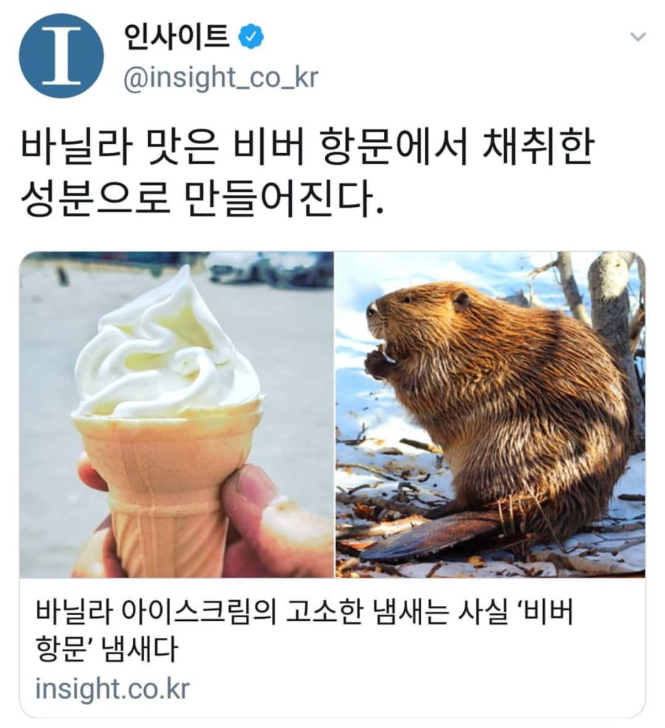Open the 인사이트 display name
Screen dimensions: 665x728
(x=177, y=37)
